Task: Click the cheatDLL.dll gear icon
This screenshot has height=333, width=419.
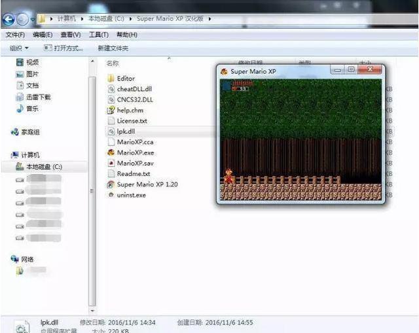Action: [x=111, y=89]
